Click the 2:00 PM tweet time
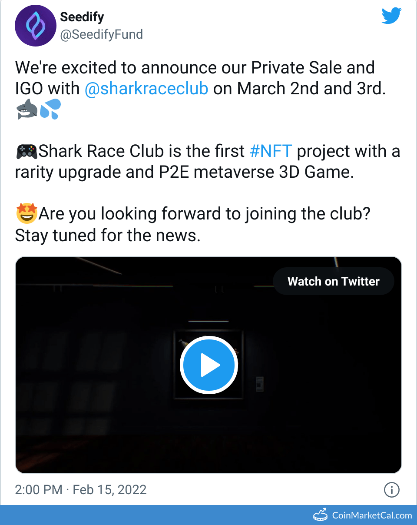Viewport: 417px width, 525px height. coord(39,490)
